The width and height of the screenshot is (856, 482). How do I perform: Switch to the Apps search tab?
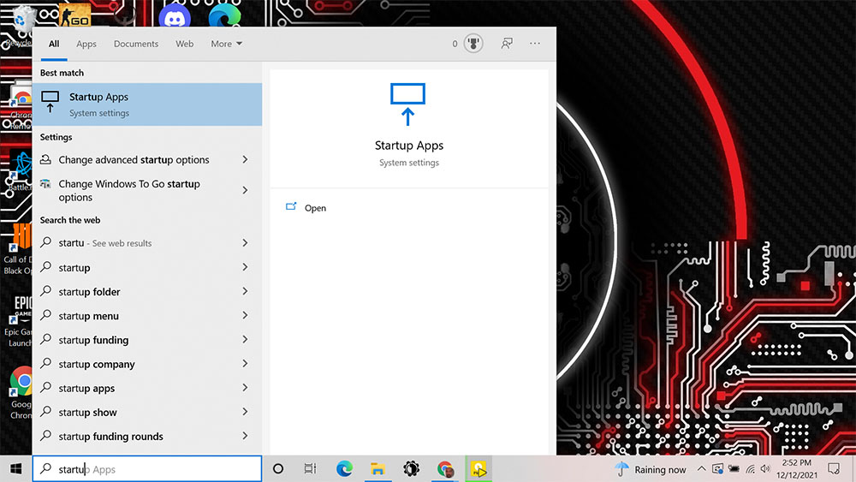86,44
